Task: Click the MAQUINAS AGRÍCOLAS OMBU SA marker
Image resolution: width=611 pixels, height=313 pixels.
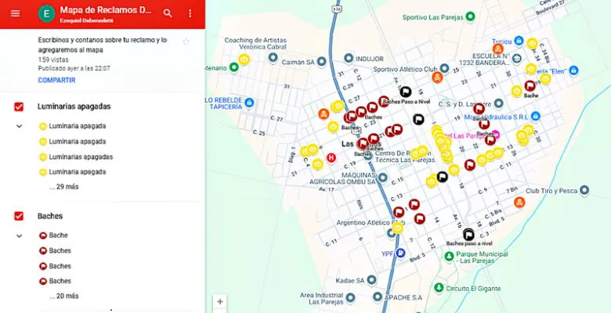Action: (x=382, y=178)
